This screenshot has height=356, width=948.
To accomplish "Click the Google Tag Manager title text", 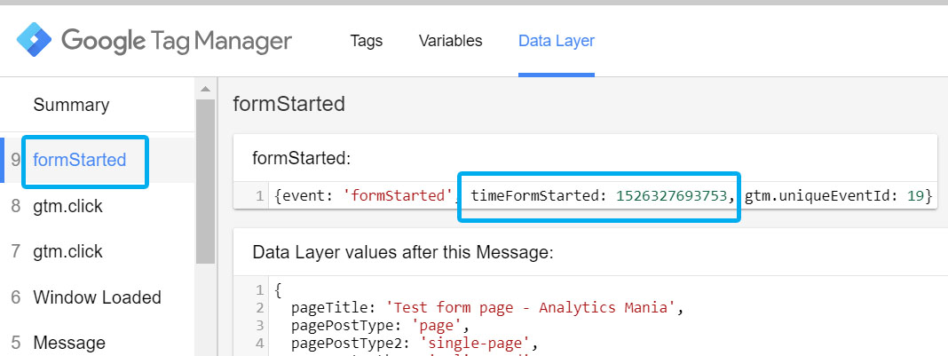I will 176,41.
